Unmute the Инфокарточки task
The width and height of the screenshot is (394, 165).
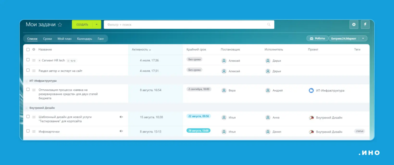pyautogui.click(x=121, y=131)
